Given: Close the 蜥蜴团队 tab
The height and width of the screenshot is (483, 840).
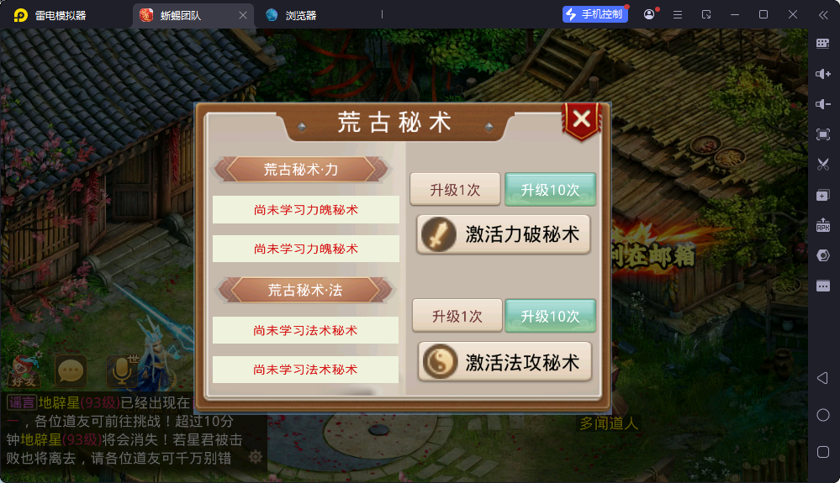Looking at the screenshot, I should click(243, 15).
